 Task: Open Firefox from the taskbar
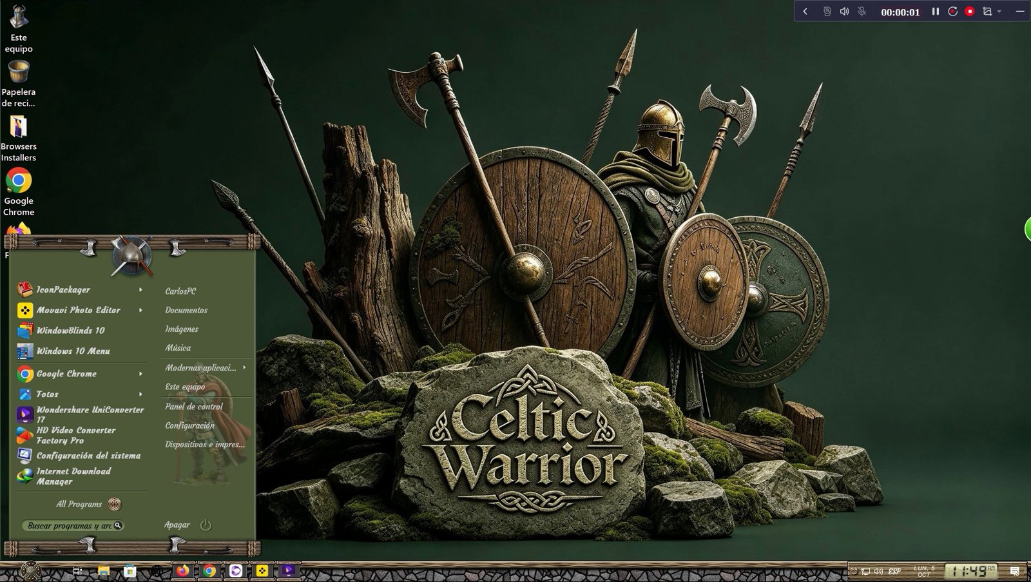(183, 571)
